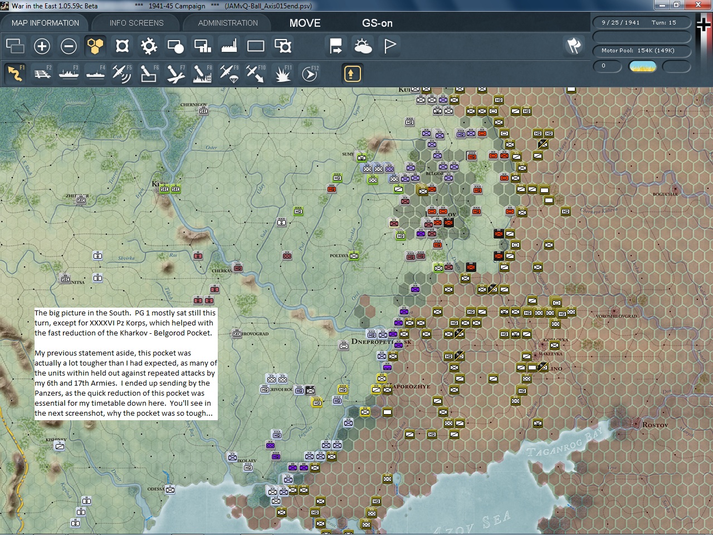
Task: Click the rectangle-with-fort-symbol map info icon
Action: [282, 46]
